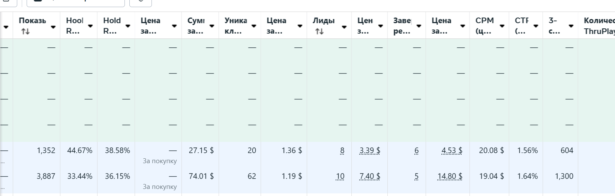This screenshot has width=615, height=196.
Task: Expand the Hook Rate column menu arrow
Action: pyautogui.click(x=90, y=26)
